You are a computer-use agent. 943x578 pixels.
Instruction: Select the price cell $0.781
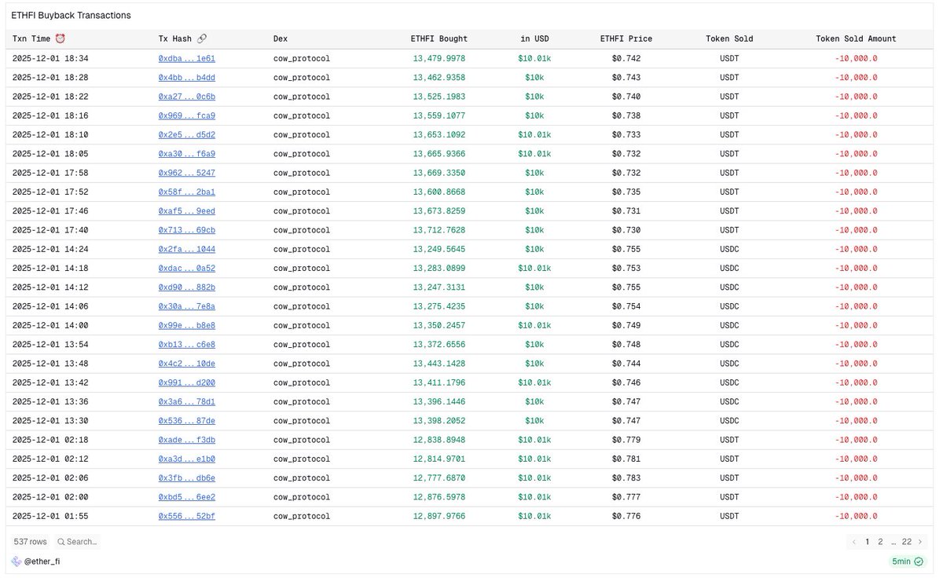click(626, 459)
